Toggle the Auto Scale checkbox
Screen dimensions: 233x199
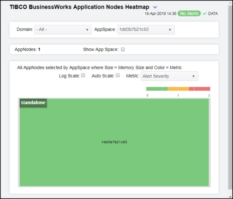coord(117,75)
